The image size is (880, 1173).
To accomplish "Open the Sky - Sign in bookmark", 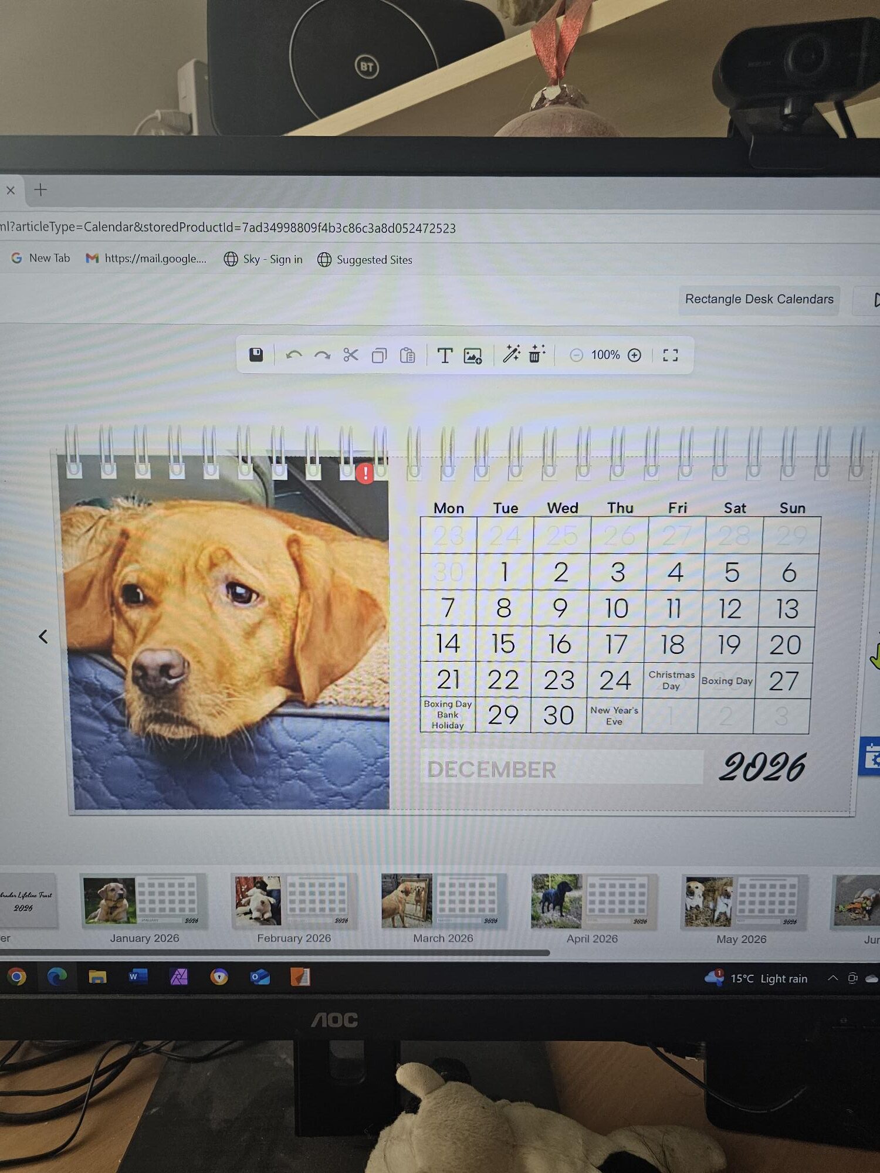I will (x=263, y=259).
